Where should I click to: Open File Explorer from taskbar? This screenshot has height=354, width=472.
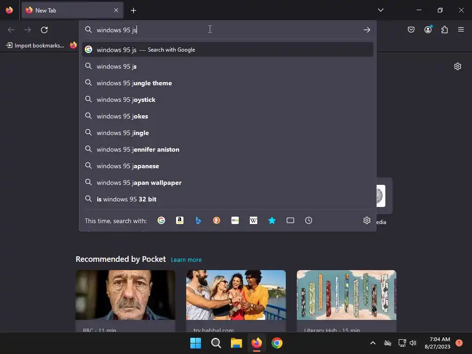236,343
